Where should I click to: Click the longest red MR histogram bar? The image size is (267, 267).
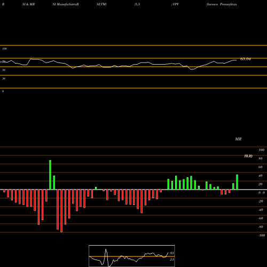tap(61, 211)
